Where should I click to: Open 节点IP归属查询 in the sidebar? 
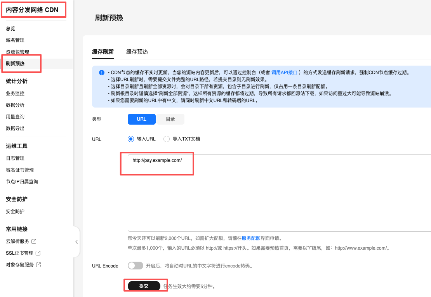22,182
